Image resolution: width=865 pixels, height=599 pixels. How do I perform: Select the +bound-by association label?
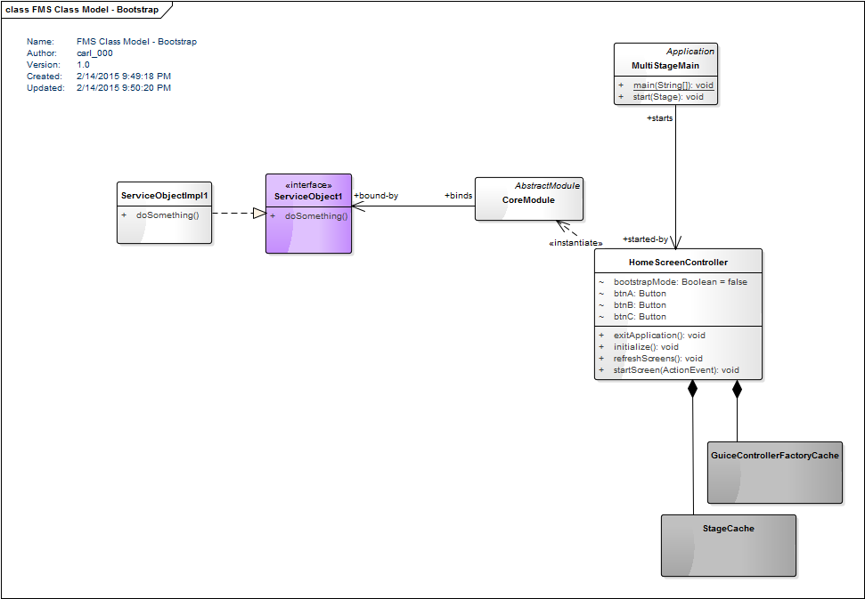pos(376,196)
